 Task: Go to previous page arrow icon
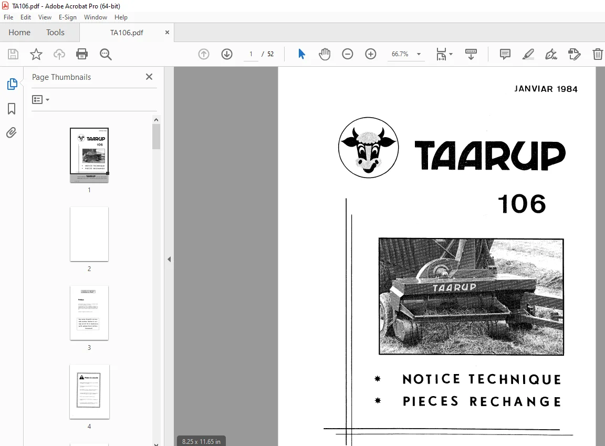(x=204, y=54)
